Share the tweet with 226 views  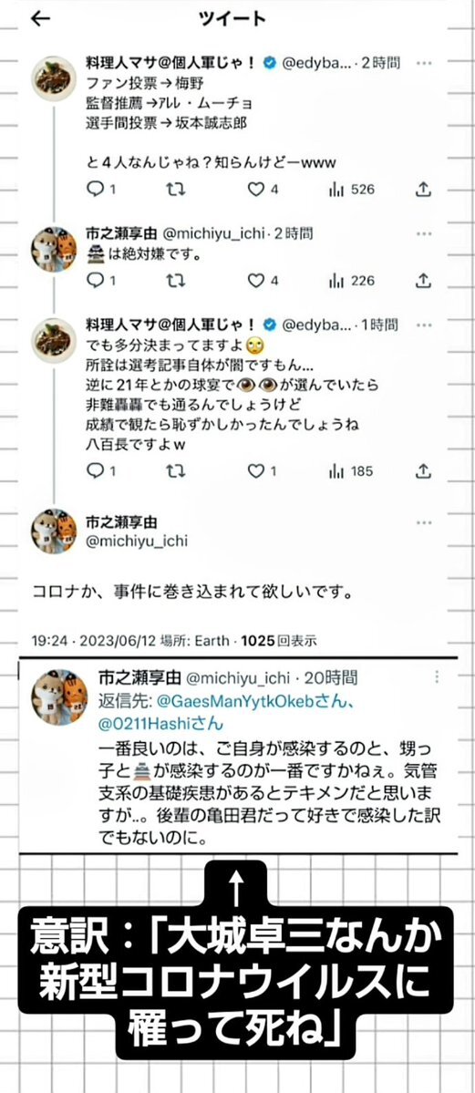tap(423, 280)
